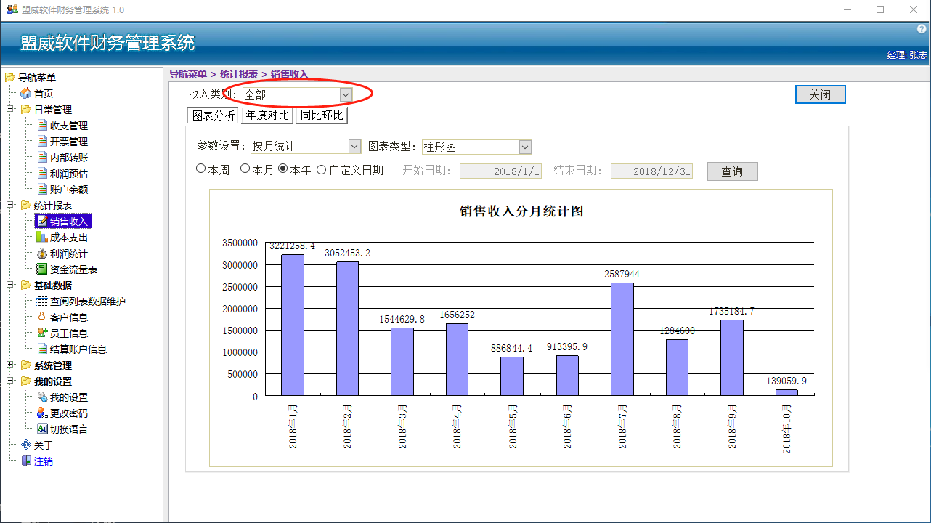The image size is (931, 523).
Task: Click the 2018年7月 bar in the chart
Action: pos(622,338)
